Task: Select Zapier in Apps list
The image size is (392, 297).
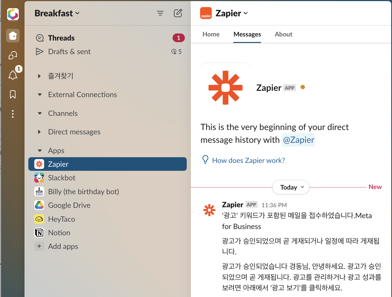Action: pyautogui.click(x=108, y=164)
